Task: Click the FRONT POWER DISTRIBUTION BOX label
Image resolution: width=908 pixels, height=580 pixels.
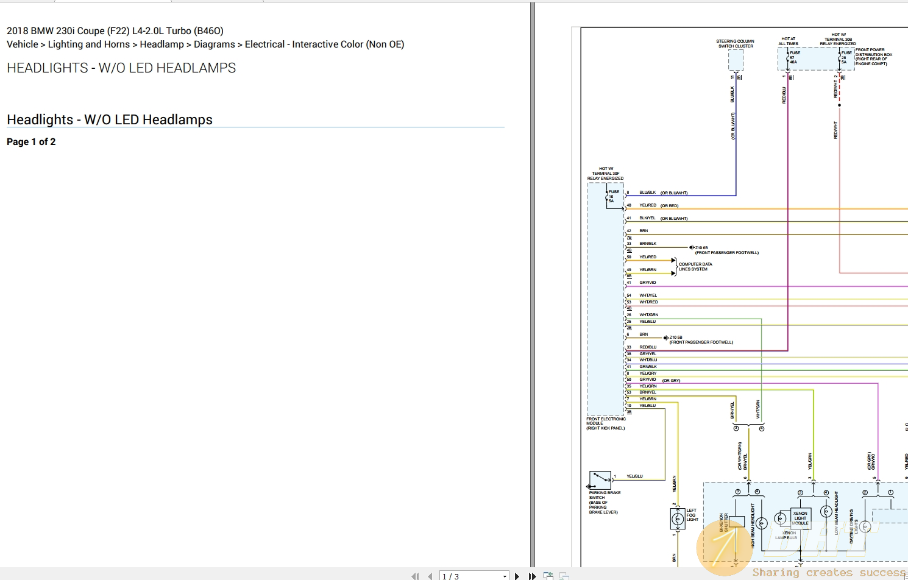Action: coord(873,57)
